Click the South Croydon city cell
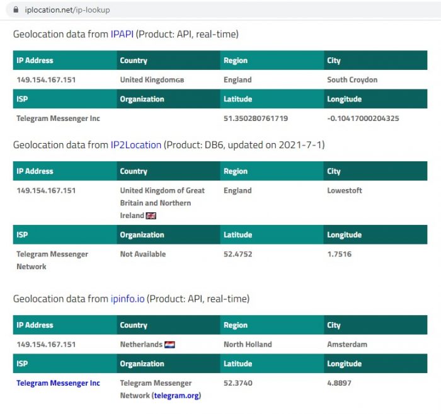The height and width of the screenshot is (414, 441). tap(352, 80)
